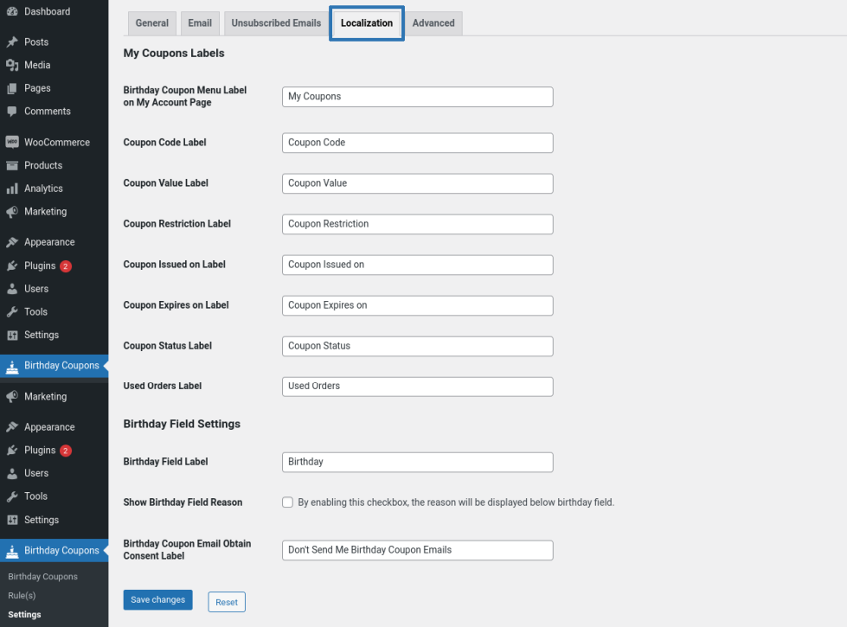
Task: Click the Media icon in sidebar
Action: point(12,65)
